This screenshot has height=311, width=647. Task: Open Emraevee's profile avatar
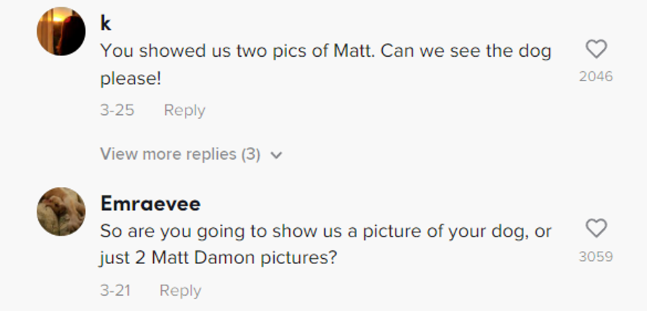(61, 211)
